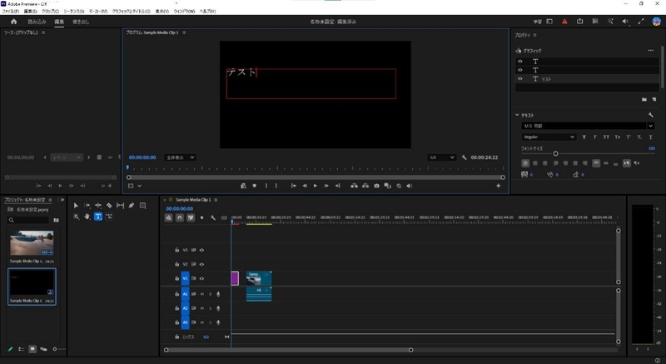Toggle the V1 track targeting button

(x=185, y=279)
